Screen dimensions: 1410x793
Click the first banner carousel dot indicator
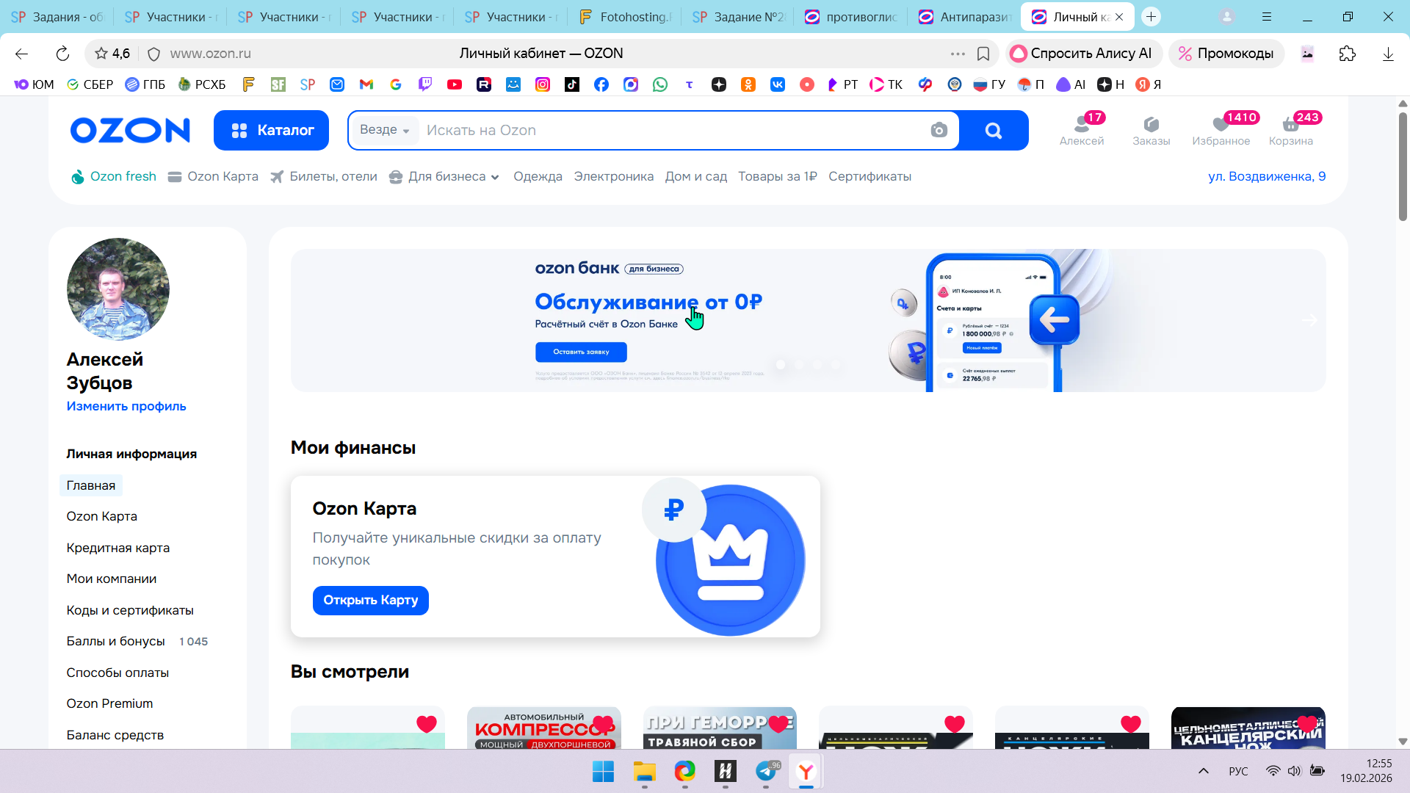click(781, 364)
